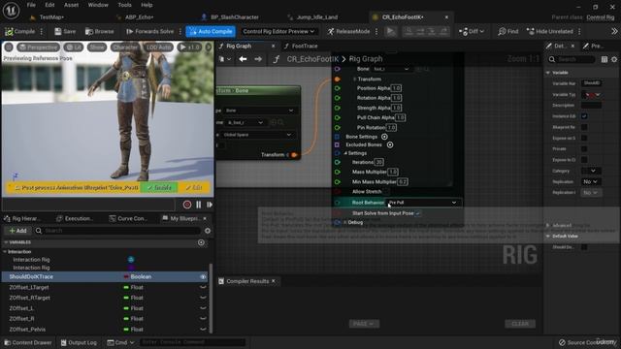Run Forwards Solve mode
Image resolution: width=621 pixels, height=349 pixels.
[149, 31]
